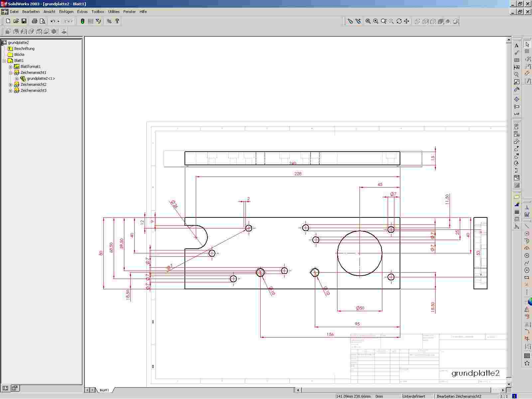The image size is (532, 399).
Task: Switch to the Blatt1 sheet tab
Action: pyautogui.click(x=104, y=390)
